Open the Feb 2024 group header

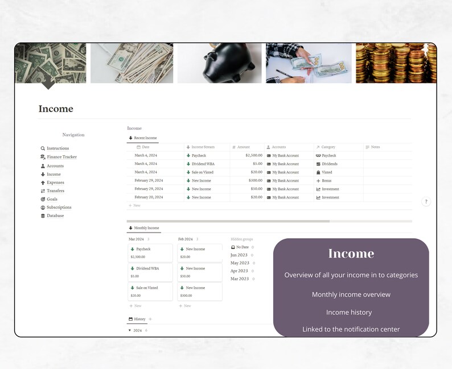(186, 239)
